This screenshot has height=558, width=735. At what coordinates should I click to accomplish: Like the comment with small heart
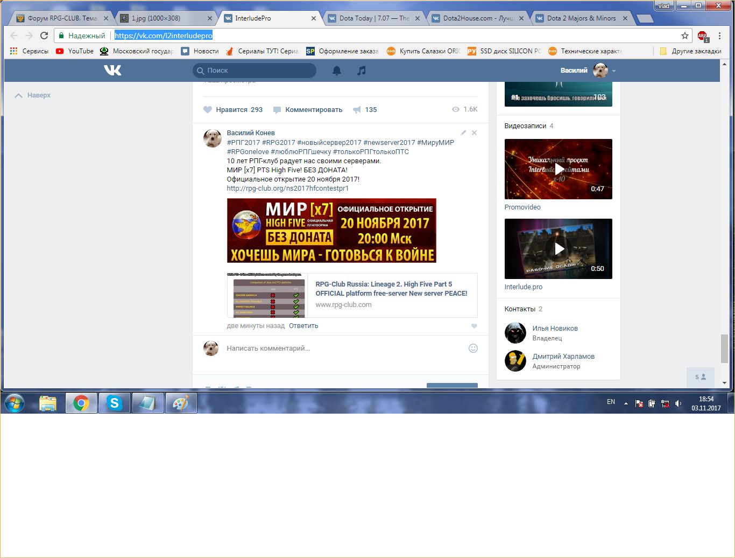pyautogui.click(x=474, y=326)
